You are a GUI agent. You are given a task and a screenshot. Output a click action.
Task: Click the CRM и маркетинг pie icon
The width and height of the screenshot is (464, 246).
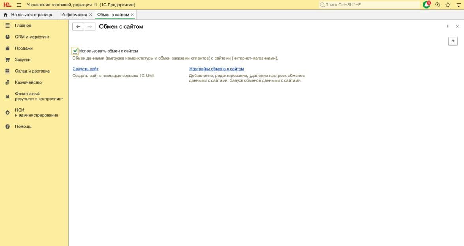8,37
